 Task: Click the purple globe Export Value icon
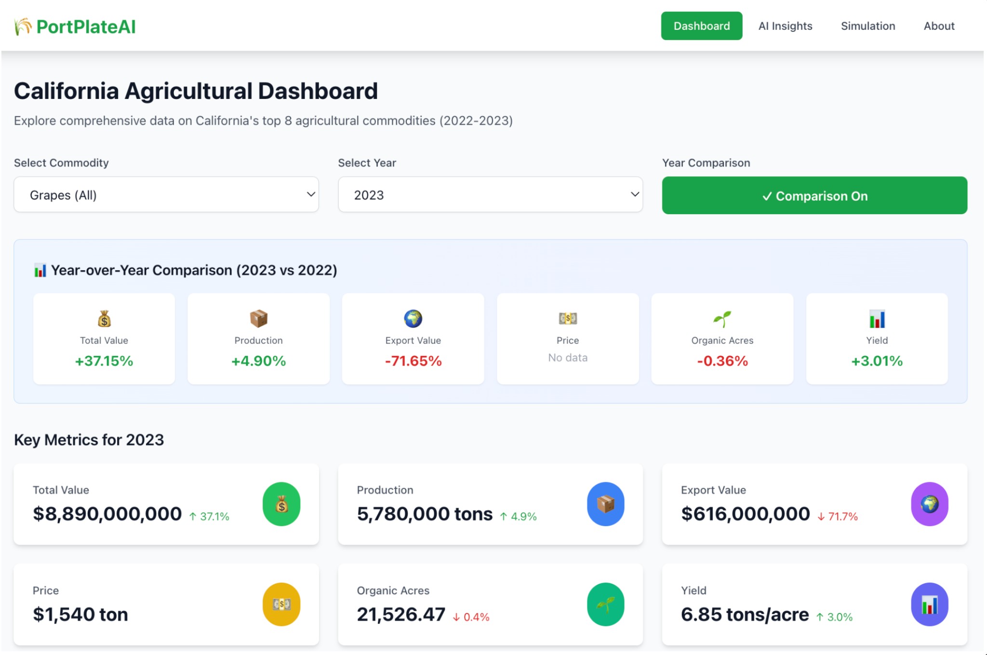[x=929, y=504]
